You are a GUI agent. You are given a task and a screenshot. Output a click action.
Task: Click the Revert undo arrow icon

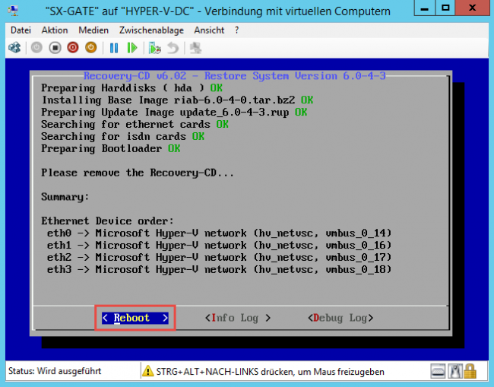(173, 47)
